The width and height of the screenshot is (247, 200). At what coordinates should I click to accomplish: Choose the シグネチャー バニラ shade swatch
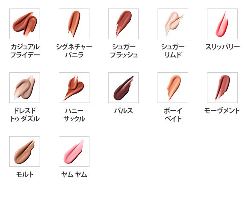coord(74,24)
